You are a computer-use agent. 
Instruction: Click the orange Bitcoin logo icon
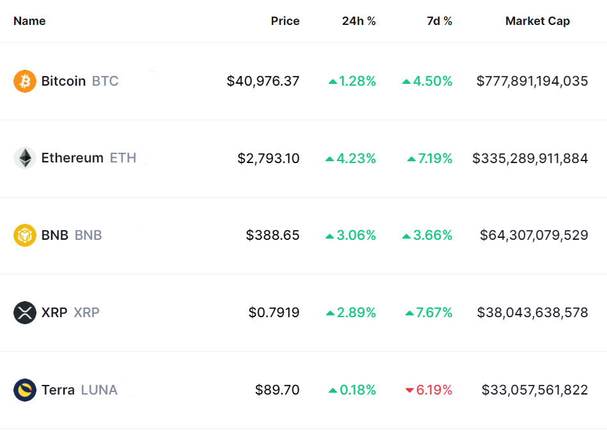[25, 81]
